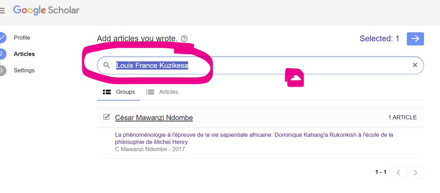Click the step 2 circle icon
Screen dimensions: 440x193
pyautogui.click(x=2, y=54)
